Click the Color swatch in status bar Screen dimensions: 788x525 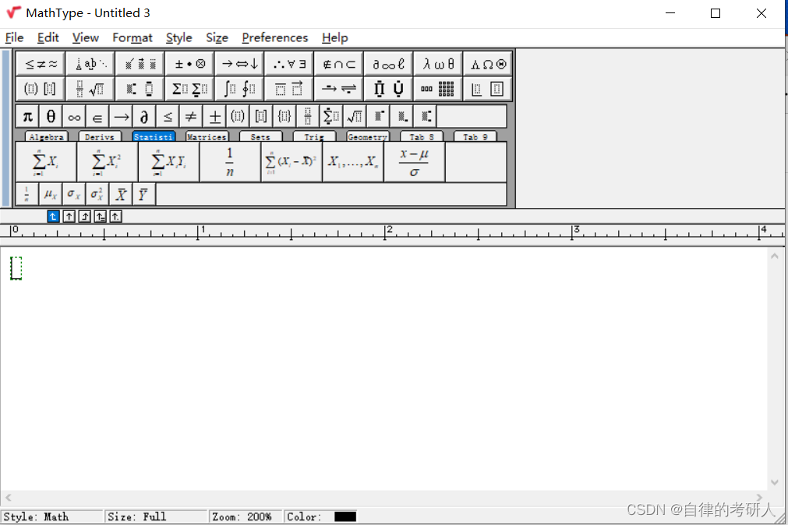345,516
